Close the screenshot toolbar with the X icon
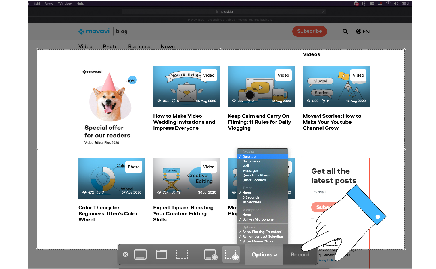Viewport: 436px width, 269px height. [125, 254]
